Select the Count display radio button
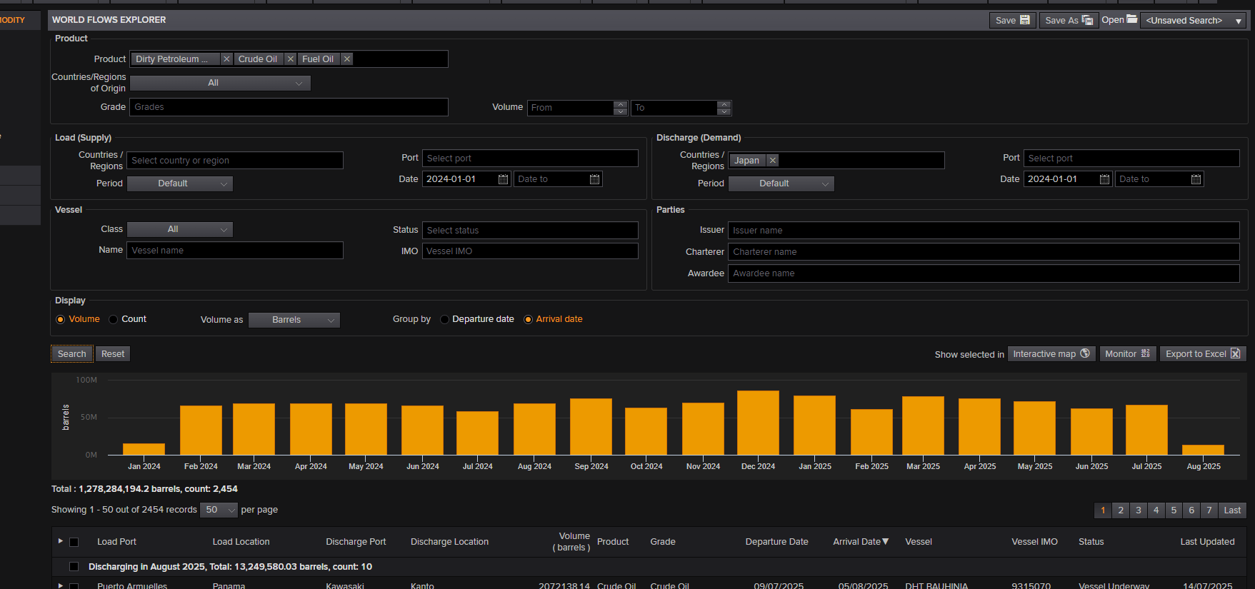This screenshot has height=589, width=1255. point(114,319)
